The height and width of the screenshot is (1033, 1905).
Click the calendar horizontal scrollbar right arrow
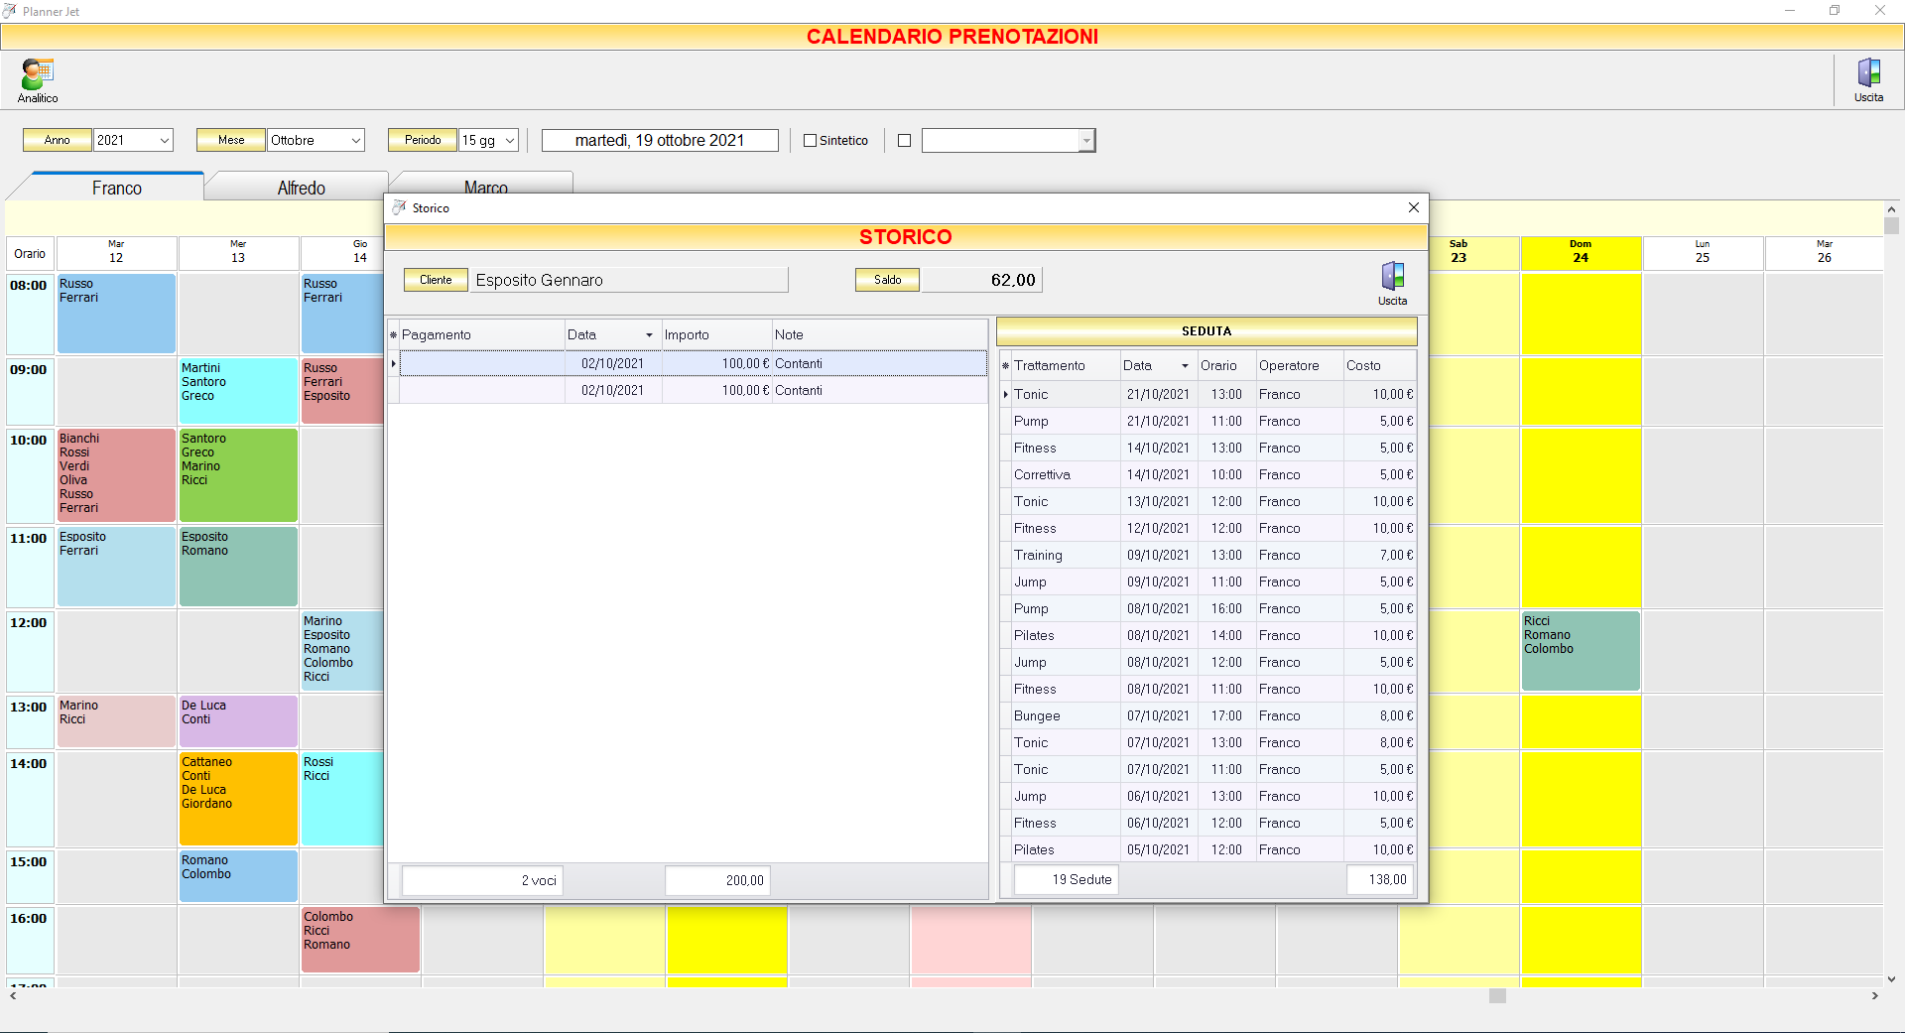pyautogui.click(x=1874, y=995)
